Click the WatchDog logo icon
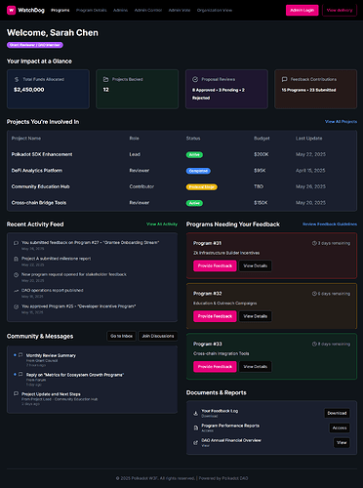The height and width of the screenshot is (488, 363). [11, 10]
